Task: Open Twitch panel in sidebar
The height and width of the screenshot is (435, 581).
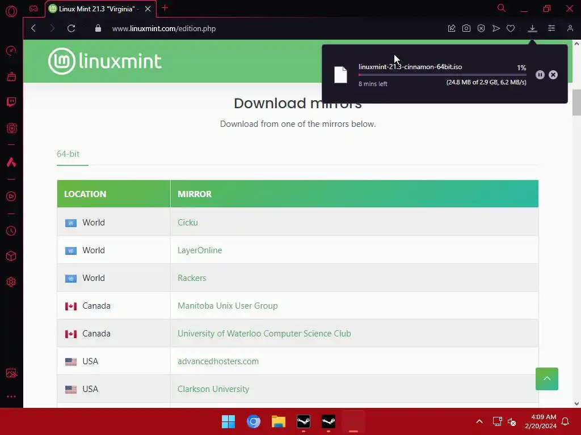Action: click(11, 102)
